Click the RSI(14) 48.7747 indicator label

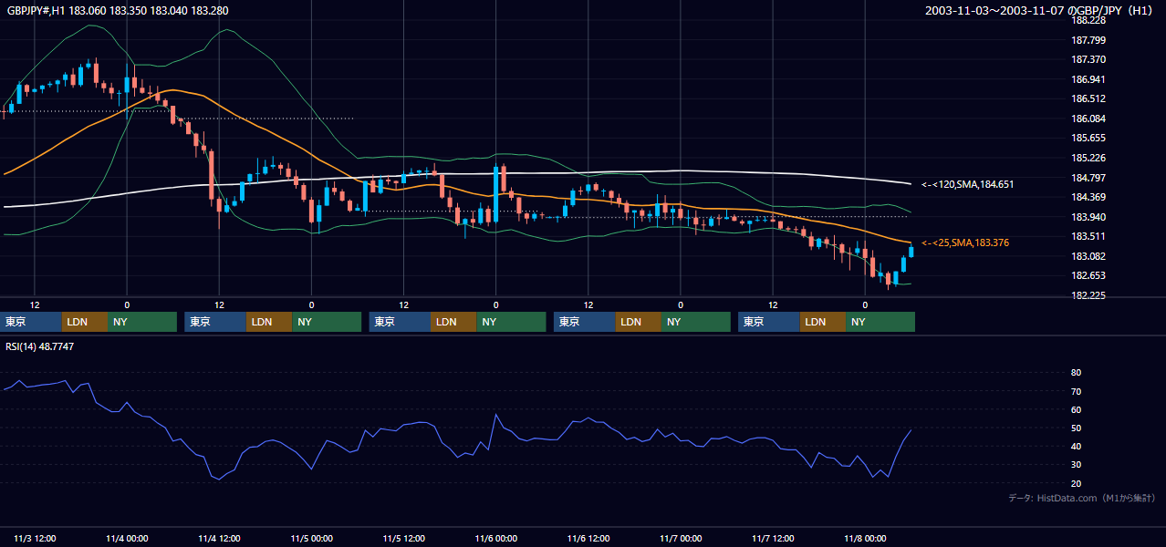[40, 346]
